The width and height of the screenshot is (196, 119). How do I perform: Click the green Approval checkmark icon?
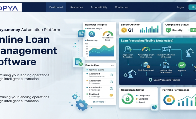point(182,65)
